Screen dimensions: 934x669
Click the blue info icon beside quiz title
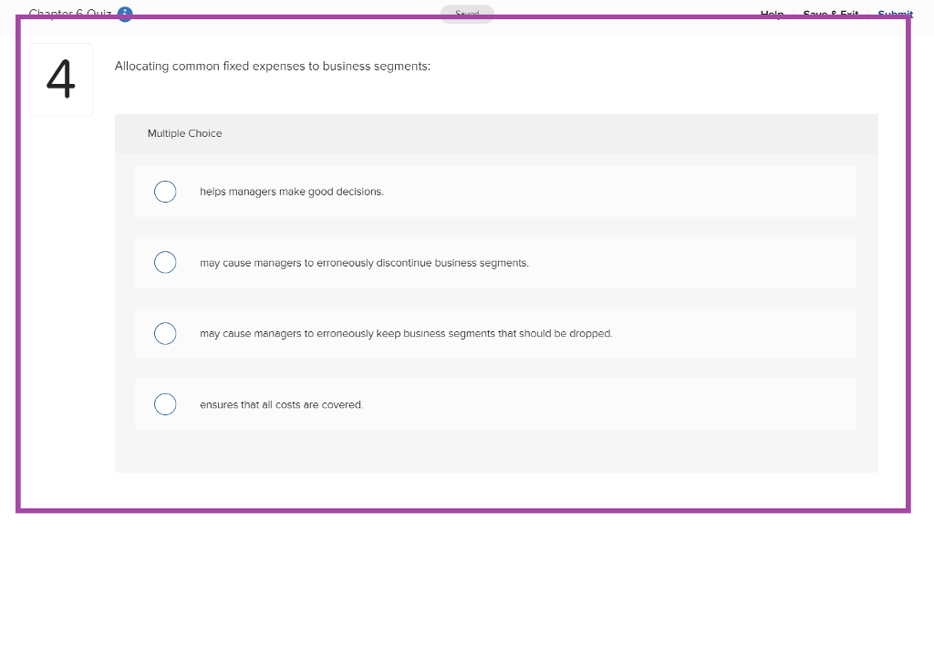pos(124,14)
